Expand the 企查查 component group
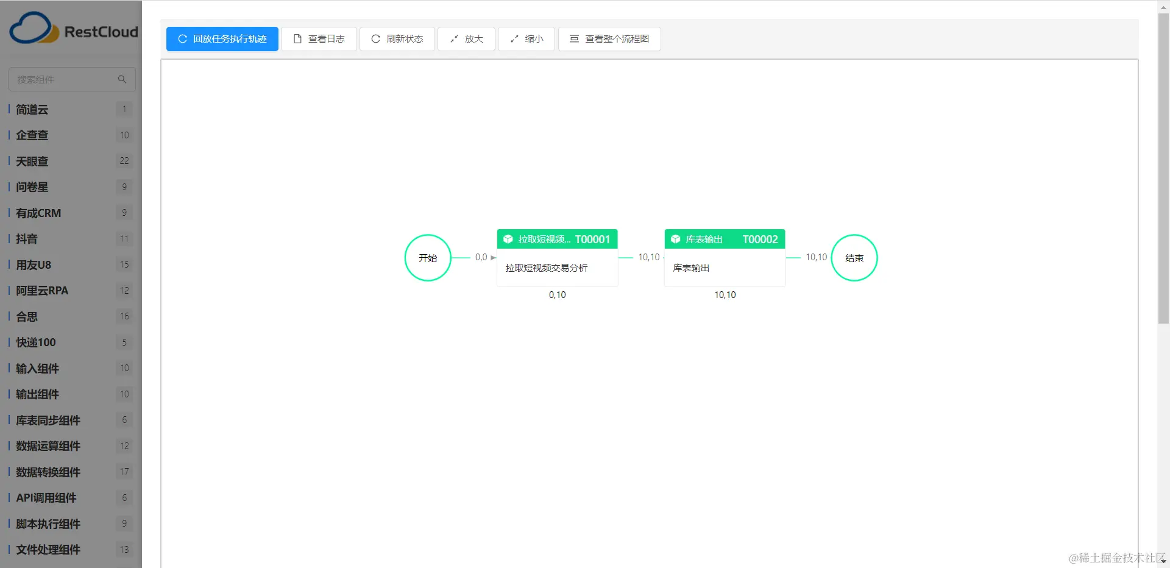This screenshot has width=1170, height=568. 71,135
